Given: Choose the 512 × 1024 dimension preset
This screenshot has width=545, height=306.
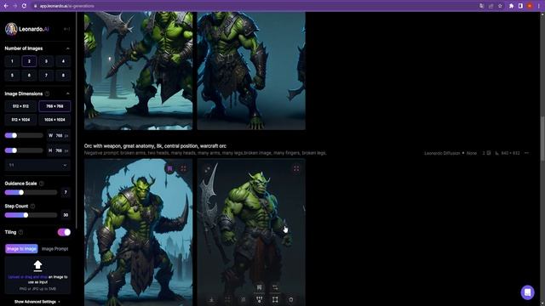Looking at the screenshot, I should coord(20,120).
